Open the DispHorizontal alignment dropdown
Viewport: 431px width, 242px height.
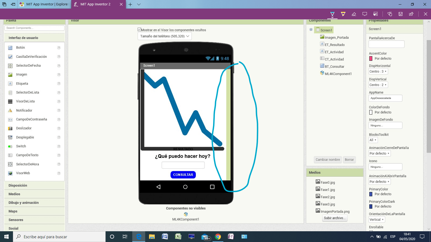378,72
